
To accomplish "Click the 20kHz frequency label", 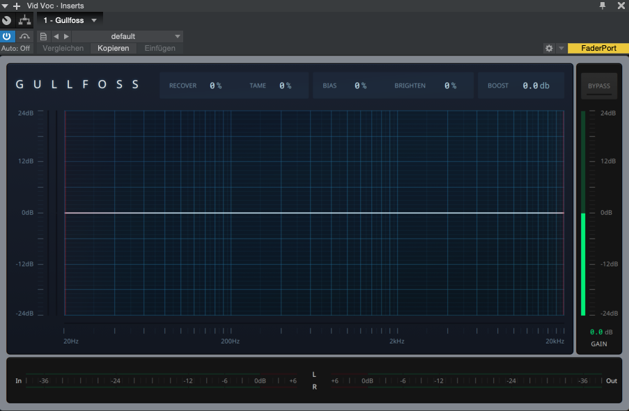I will (x=554, y=341).
